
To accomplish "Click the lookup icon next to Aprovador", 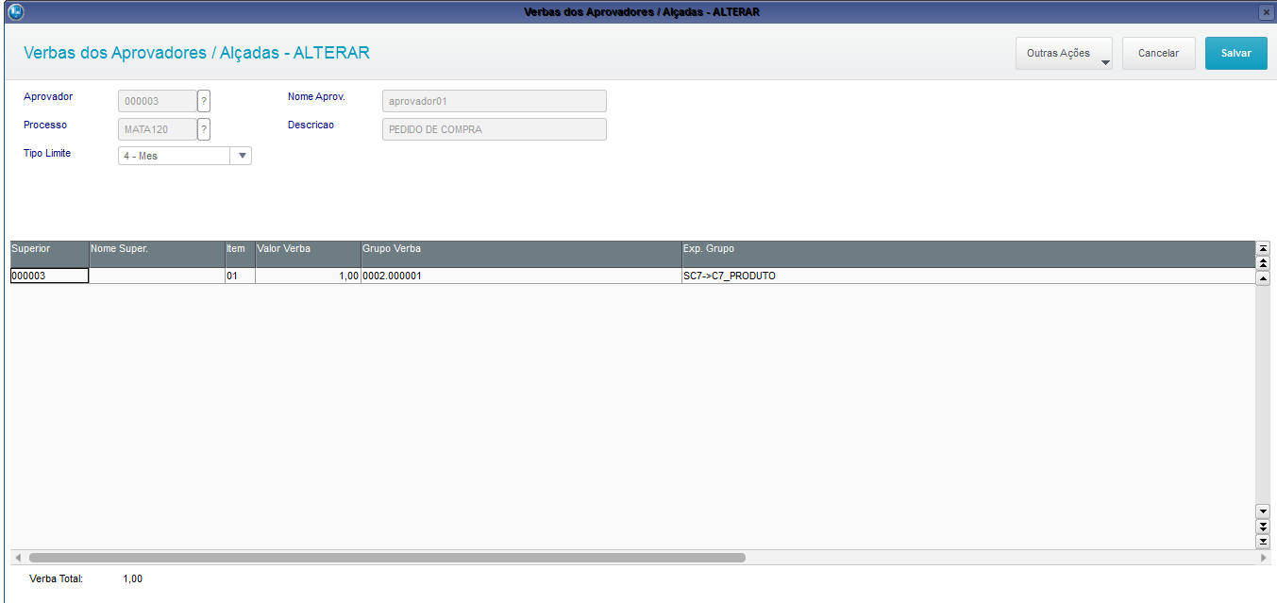I will point(203,101).
